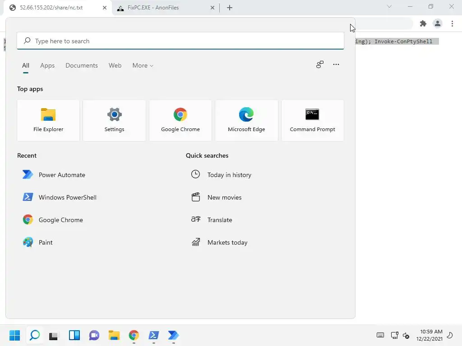462x346 pixels.
Task: Open Task View from the taskbar
Action: (x=54, y=335)
